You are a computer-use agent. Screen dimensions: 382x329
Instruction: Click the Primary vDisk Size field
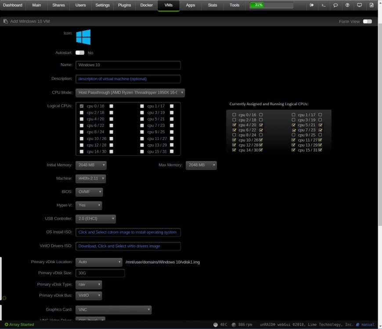tap(100, 273)
